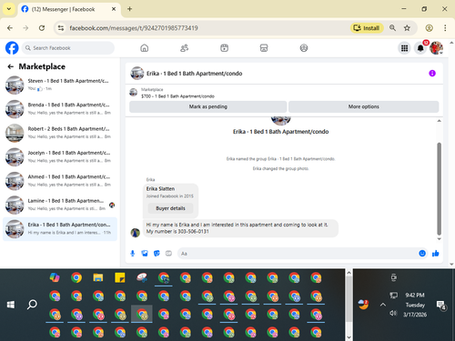The width and height of the screenshot is (455, 341).
Task: Click the chat scrollbar thumb
Action: tap(439, 188)
